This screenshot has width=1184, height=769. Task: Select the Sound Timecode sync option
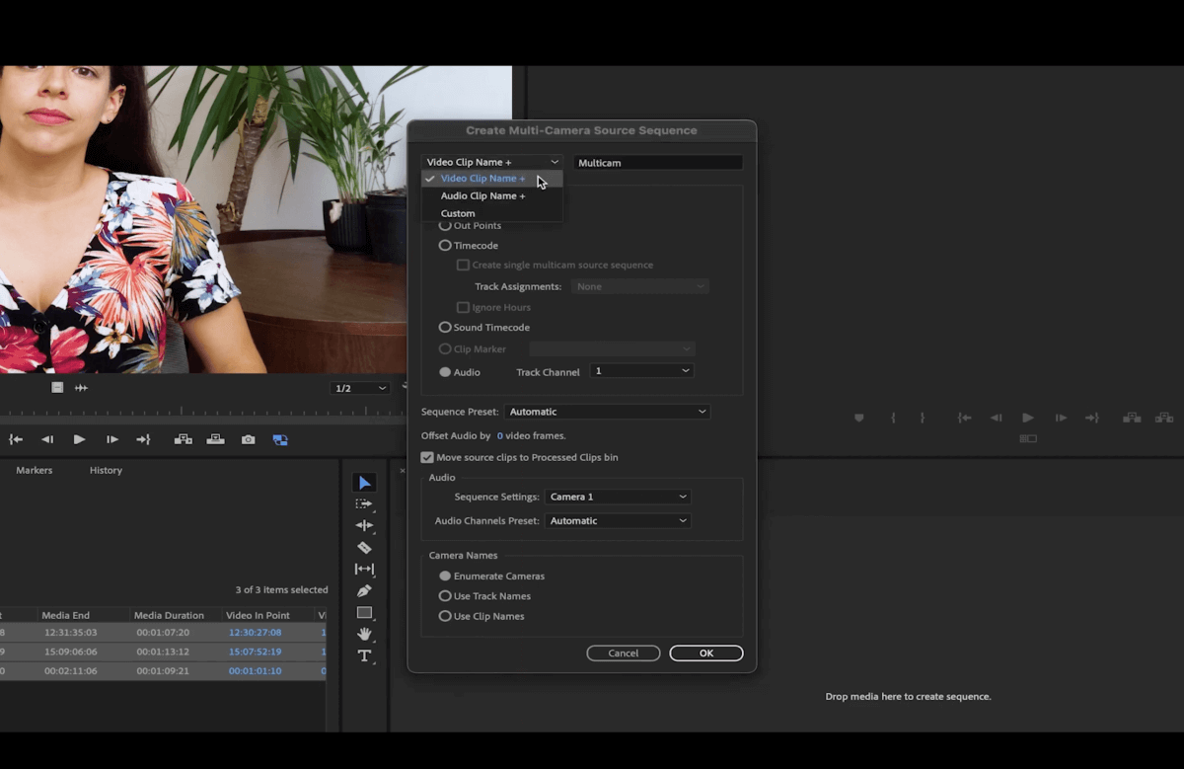pyautogui.click(x=445, y=327)
